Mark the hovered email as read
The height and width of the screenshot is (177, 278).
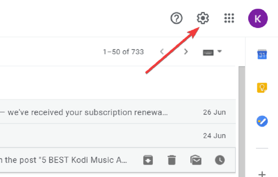[x=196, y=160]
